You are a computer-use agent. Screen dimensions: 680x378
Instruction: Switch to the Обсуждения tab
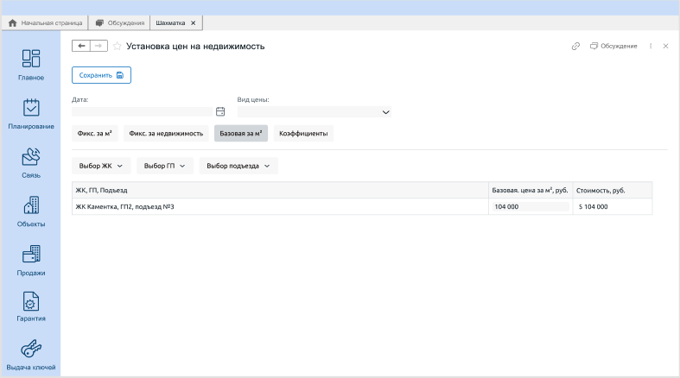click(x=119, y=22)
